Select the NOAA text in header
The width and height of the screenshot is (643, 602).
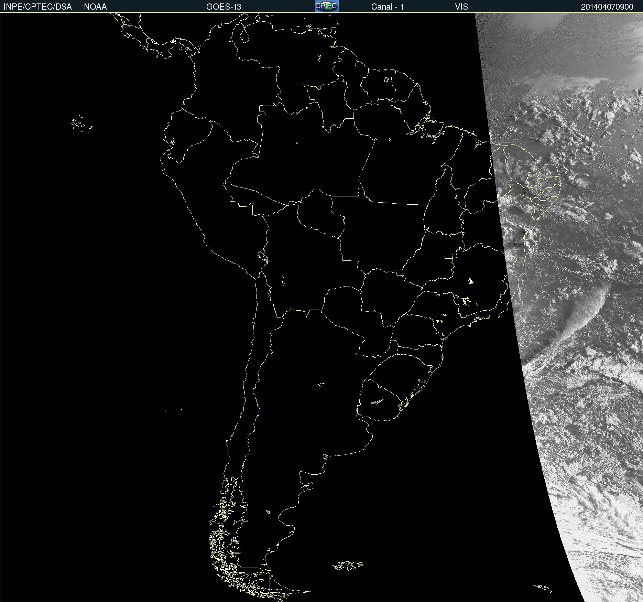pyautogui.click(x=95, y=7)
